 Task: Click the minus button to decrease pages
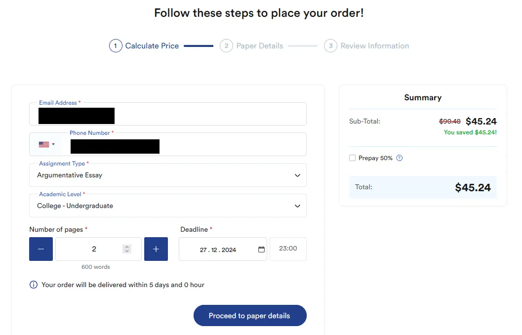[x=41, y=249]
